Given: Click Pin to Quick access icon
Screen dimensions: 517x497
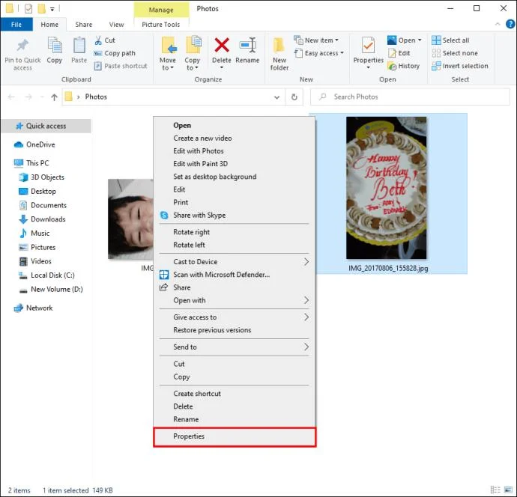Looking at the screenshot, I should point(22,46).
